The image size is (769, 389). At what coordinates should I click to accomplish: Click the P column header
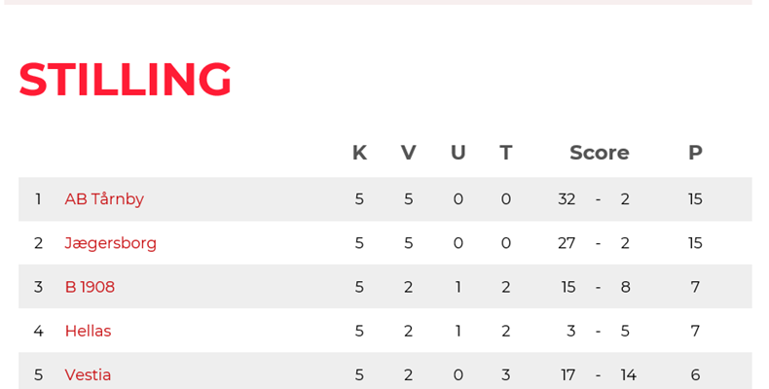point(695,153)
